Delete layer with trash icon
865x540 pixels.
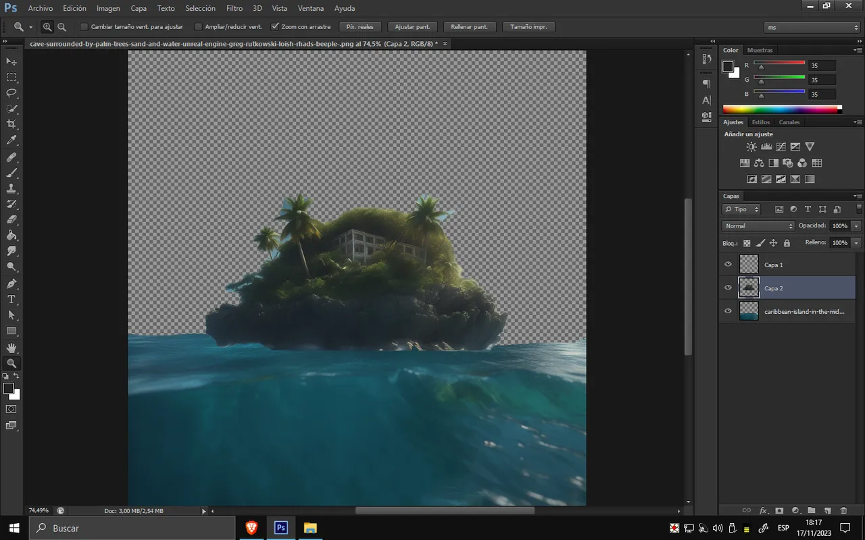(x=843, y=511)
